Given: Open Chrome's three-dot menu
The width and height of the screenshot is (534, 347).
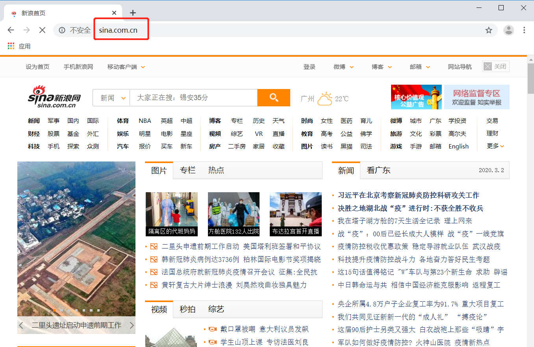Looking at the screenshot, I should click(x=524, y=30).
